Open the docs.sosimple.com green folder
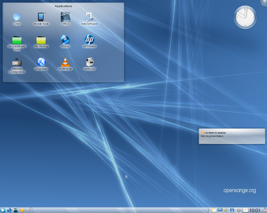This screenshot has height=213, width=267. 17,40
